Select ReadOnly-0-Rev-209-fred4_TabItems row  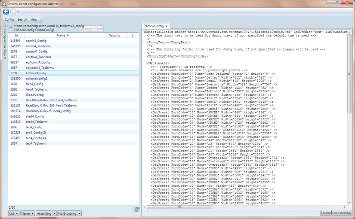coord(74,106)
